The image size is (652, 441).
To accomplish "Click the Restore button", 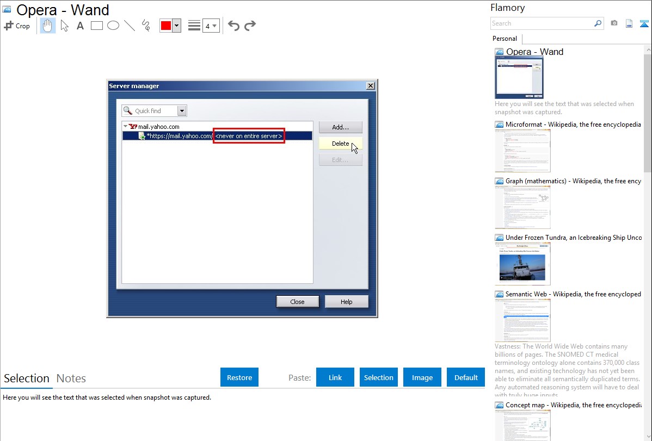I will click(239, 377).
